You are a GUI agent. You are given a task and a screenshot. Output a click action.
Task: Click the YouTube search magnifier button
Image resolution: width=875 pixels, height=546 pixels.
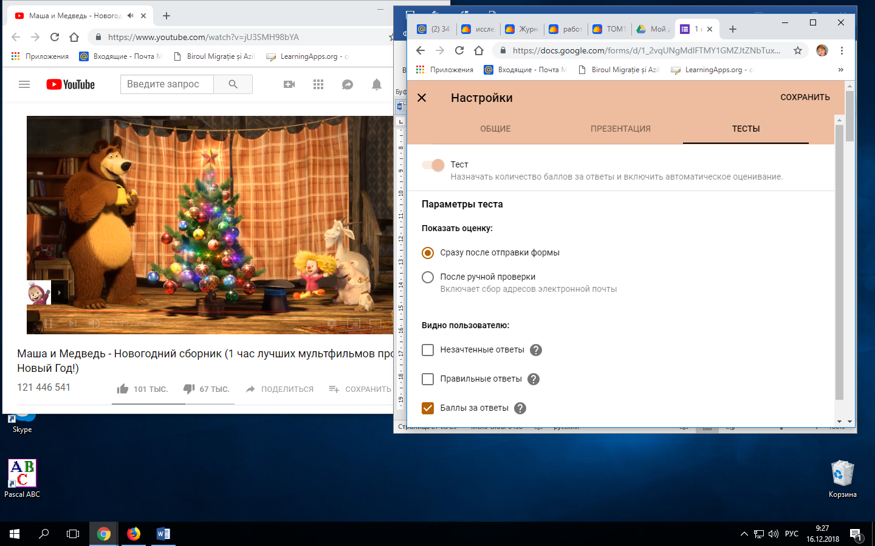click(x=233, y=84)
